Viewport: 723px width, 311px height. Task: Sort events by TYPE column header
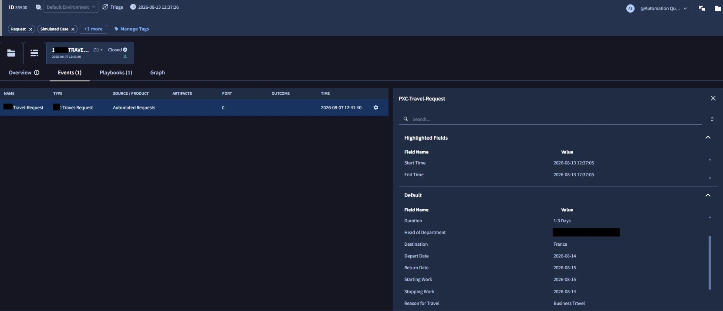[58, 94]
